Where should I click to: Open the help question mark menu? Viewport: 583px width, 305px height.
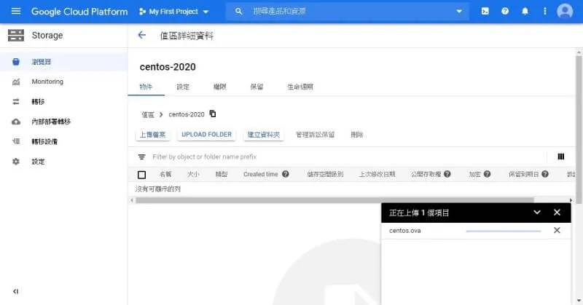click(x=505, y=11)
